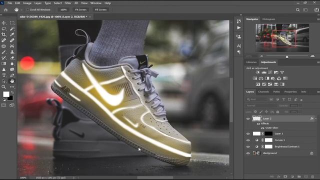Switch to the Channels tab
Viewport: 320px width, 180px height.
coord(263,92)
